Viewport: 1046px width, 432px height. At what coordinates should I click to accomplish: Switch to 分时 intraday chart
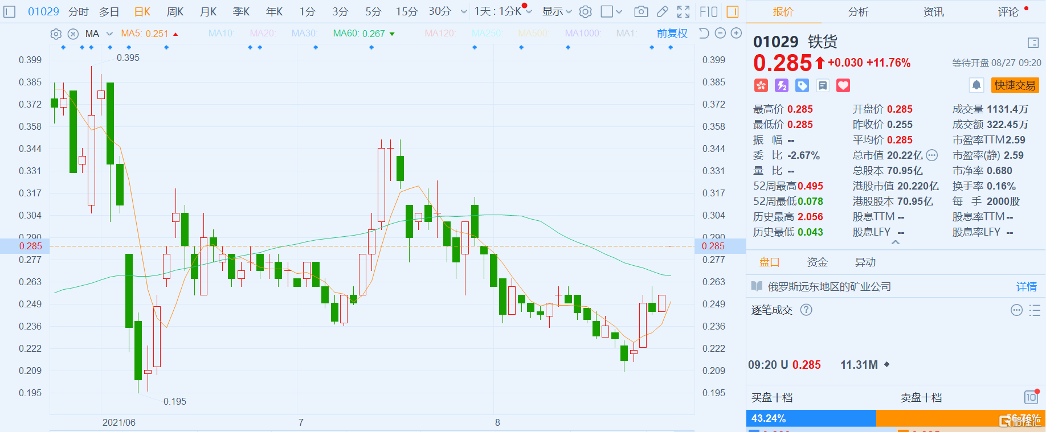pos(79,11)
